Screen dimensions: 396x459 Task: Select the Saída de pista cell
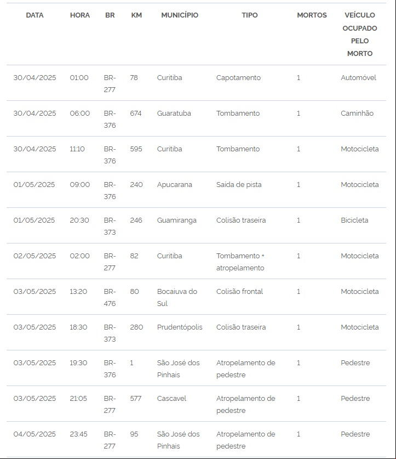point(239,185)
